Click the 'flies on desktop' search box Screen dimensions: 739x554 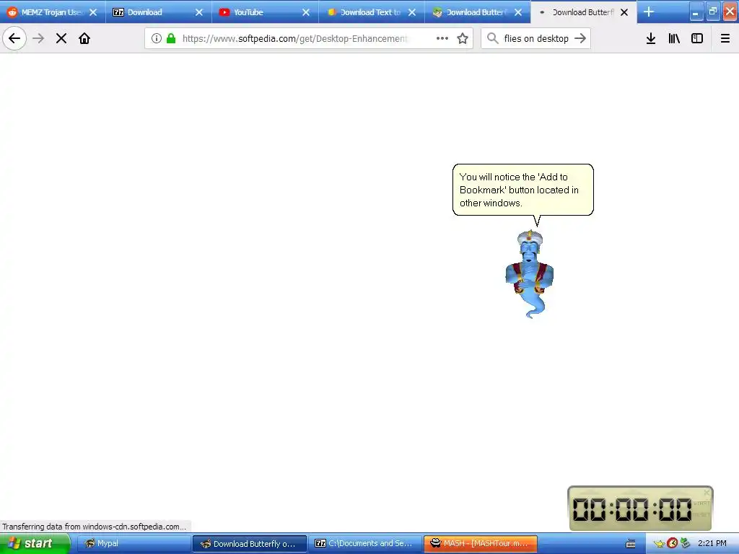[x=536, y=38]
